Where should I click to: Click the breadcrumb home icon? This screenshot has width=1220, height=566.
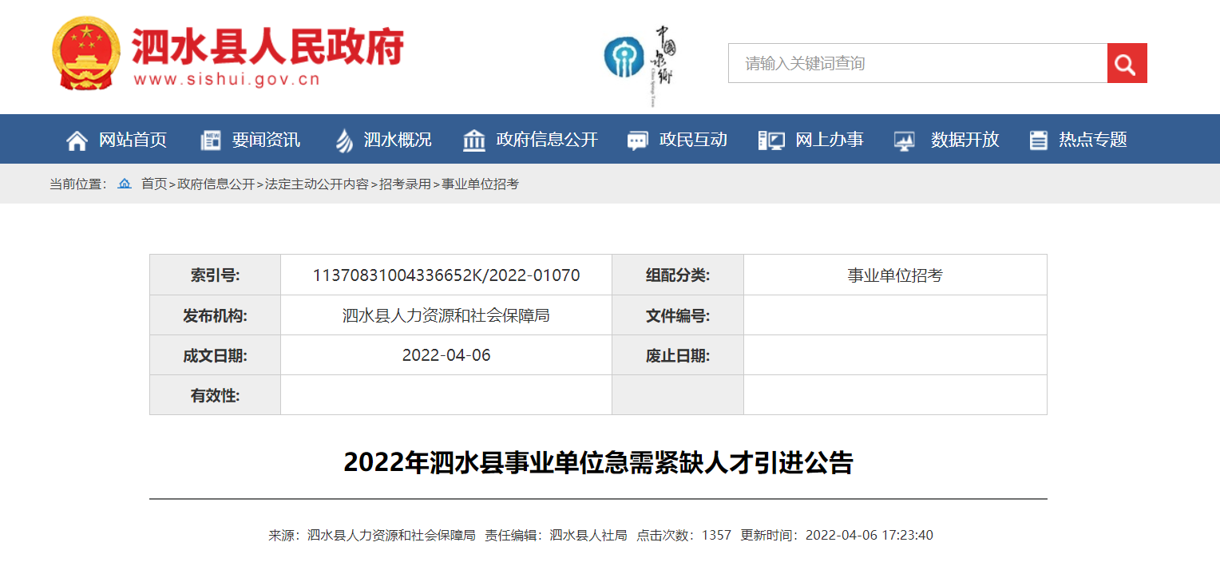tap(125, 184)
